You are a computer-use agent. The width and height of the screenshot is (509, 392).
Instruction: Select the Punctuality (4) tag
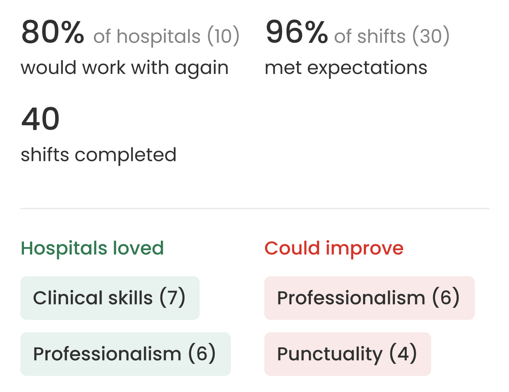[348, 354]
